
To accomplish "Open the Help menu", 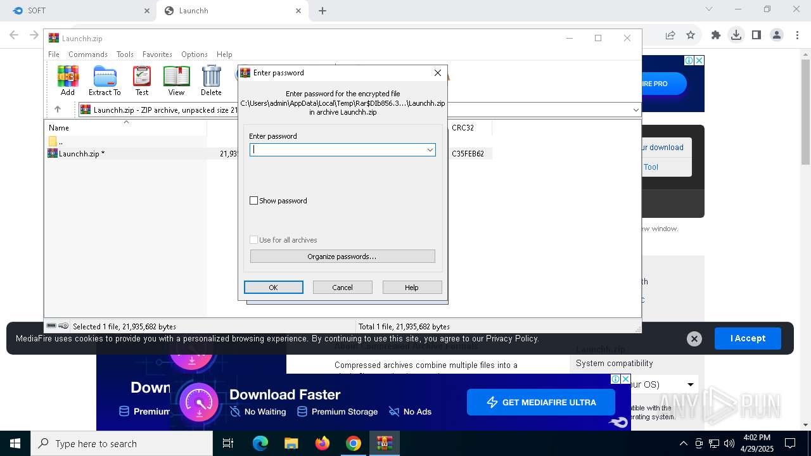I will coord(224,54).
